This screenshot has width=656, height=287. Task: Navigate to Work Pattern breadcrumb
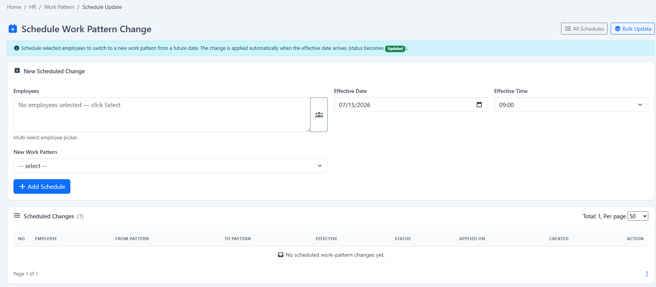(x=59, y=7)
